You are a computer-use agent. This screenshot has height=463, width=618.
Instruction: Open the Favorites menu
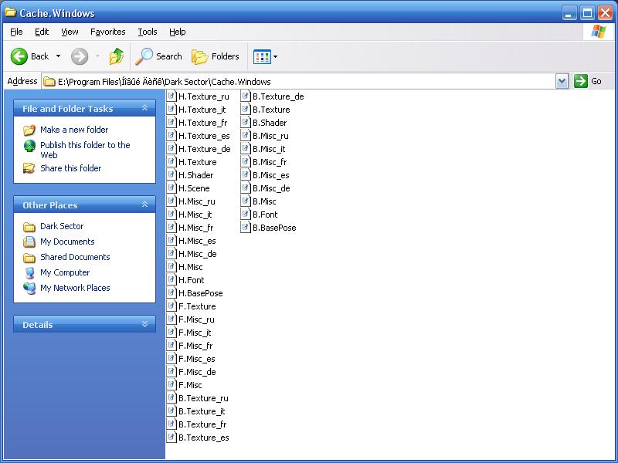[x=107, y=32]
